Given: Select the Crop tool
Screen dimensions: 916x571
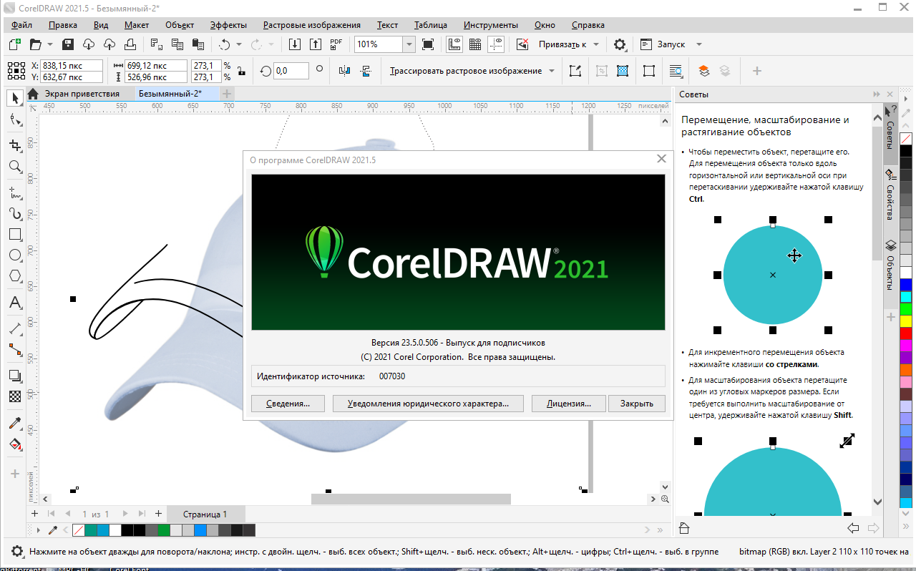Looking at the screenshot, I should point(15,145).
